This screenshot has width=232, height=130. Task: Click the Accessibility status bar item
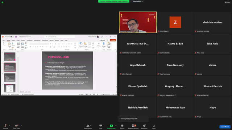coord(28,95)
